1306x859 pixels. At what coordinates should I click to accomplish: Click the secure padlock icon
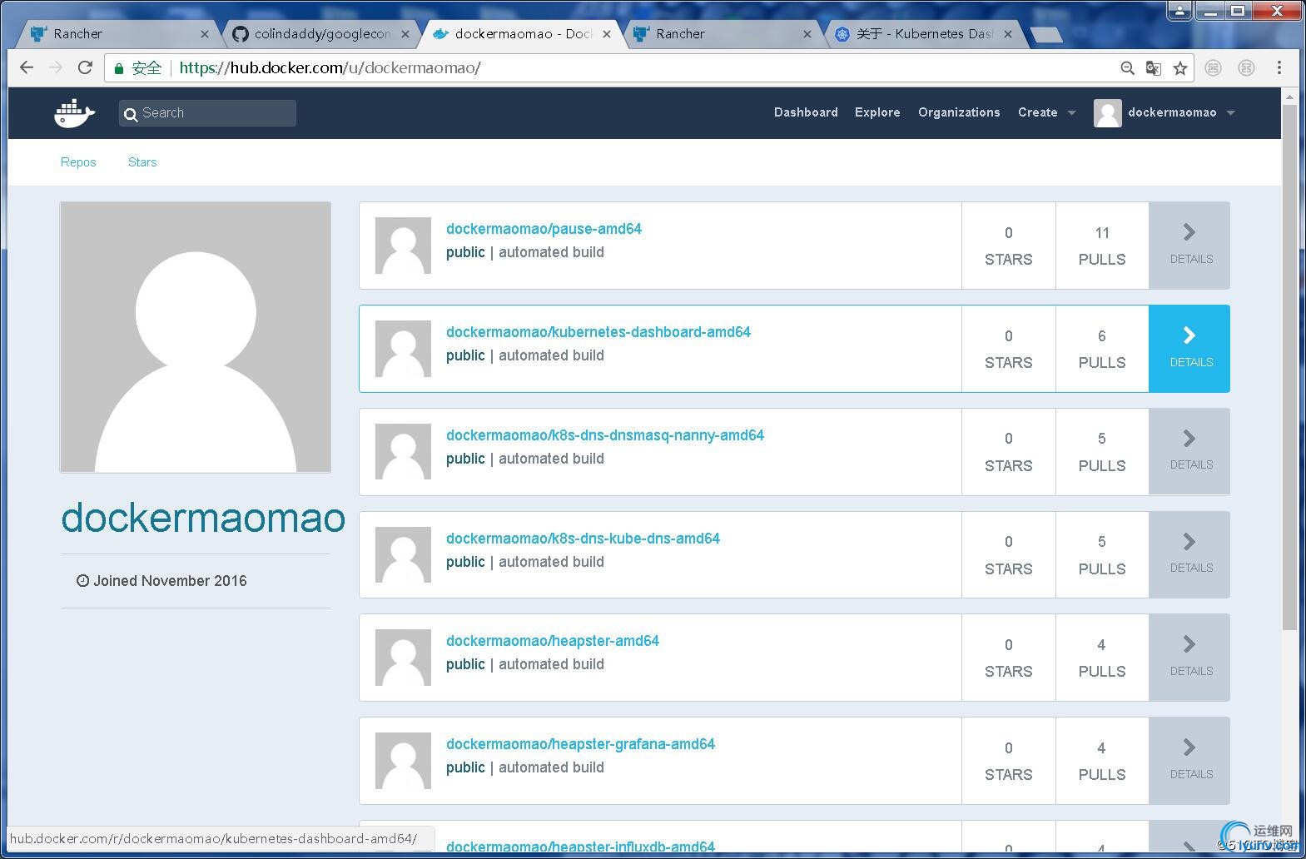pos(120,68)
